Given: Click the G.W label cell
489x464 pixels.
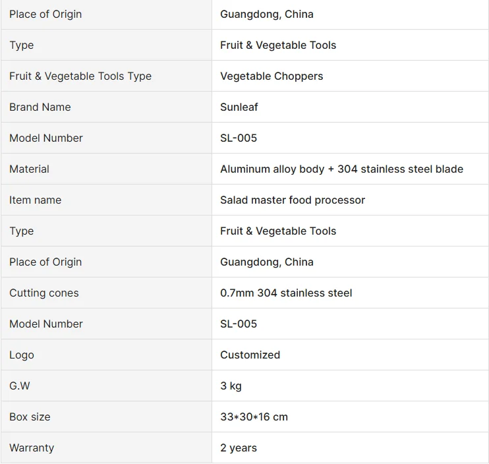Looking at the screenshot, I should coord(20,386).
